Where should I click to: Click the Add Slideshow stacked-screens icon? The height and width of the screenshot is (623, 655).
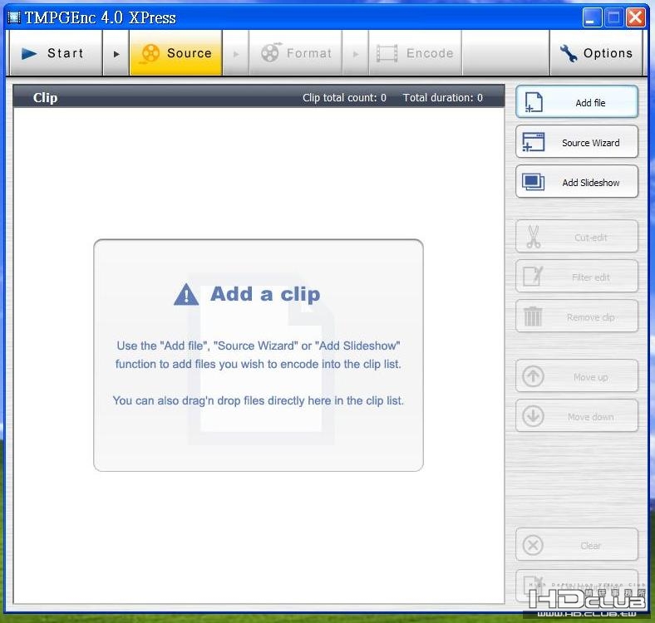pos(534,182)
